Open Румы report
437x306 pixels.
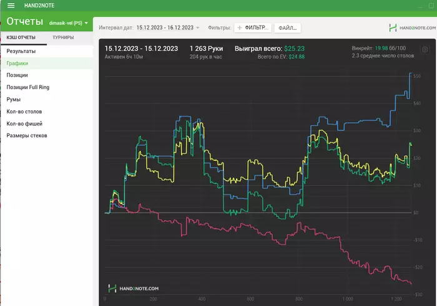(47, 99)
